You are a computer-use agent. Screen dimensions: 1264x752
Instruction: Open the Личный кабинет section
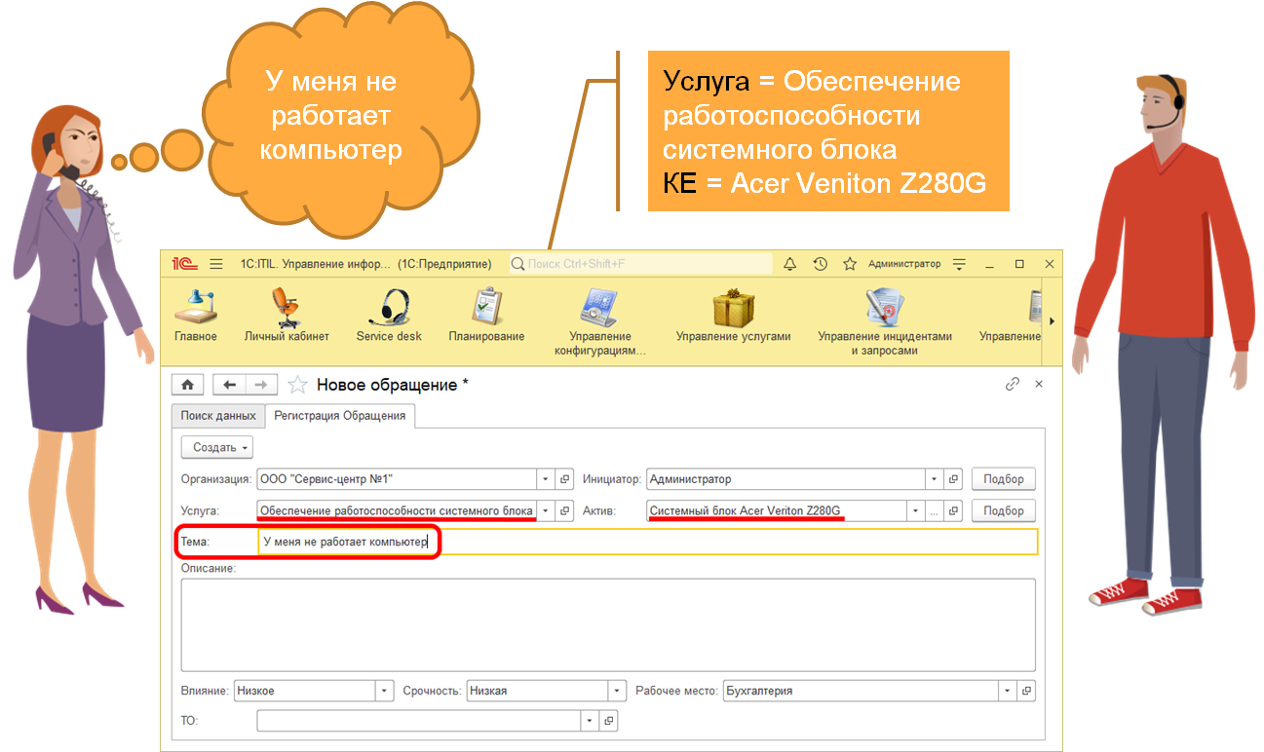(x=287, y=316)
